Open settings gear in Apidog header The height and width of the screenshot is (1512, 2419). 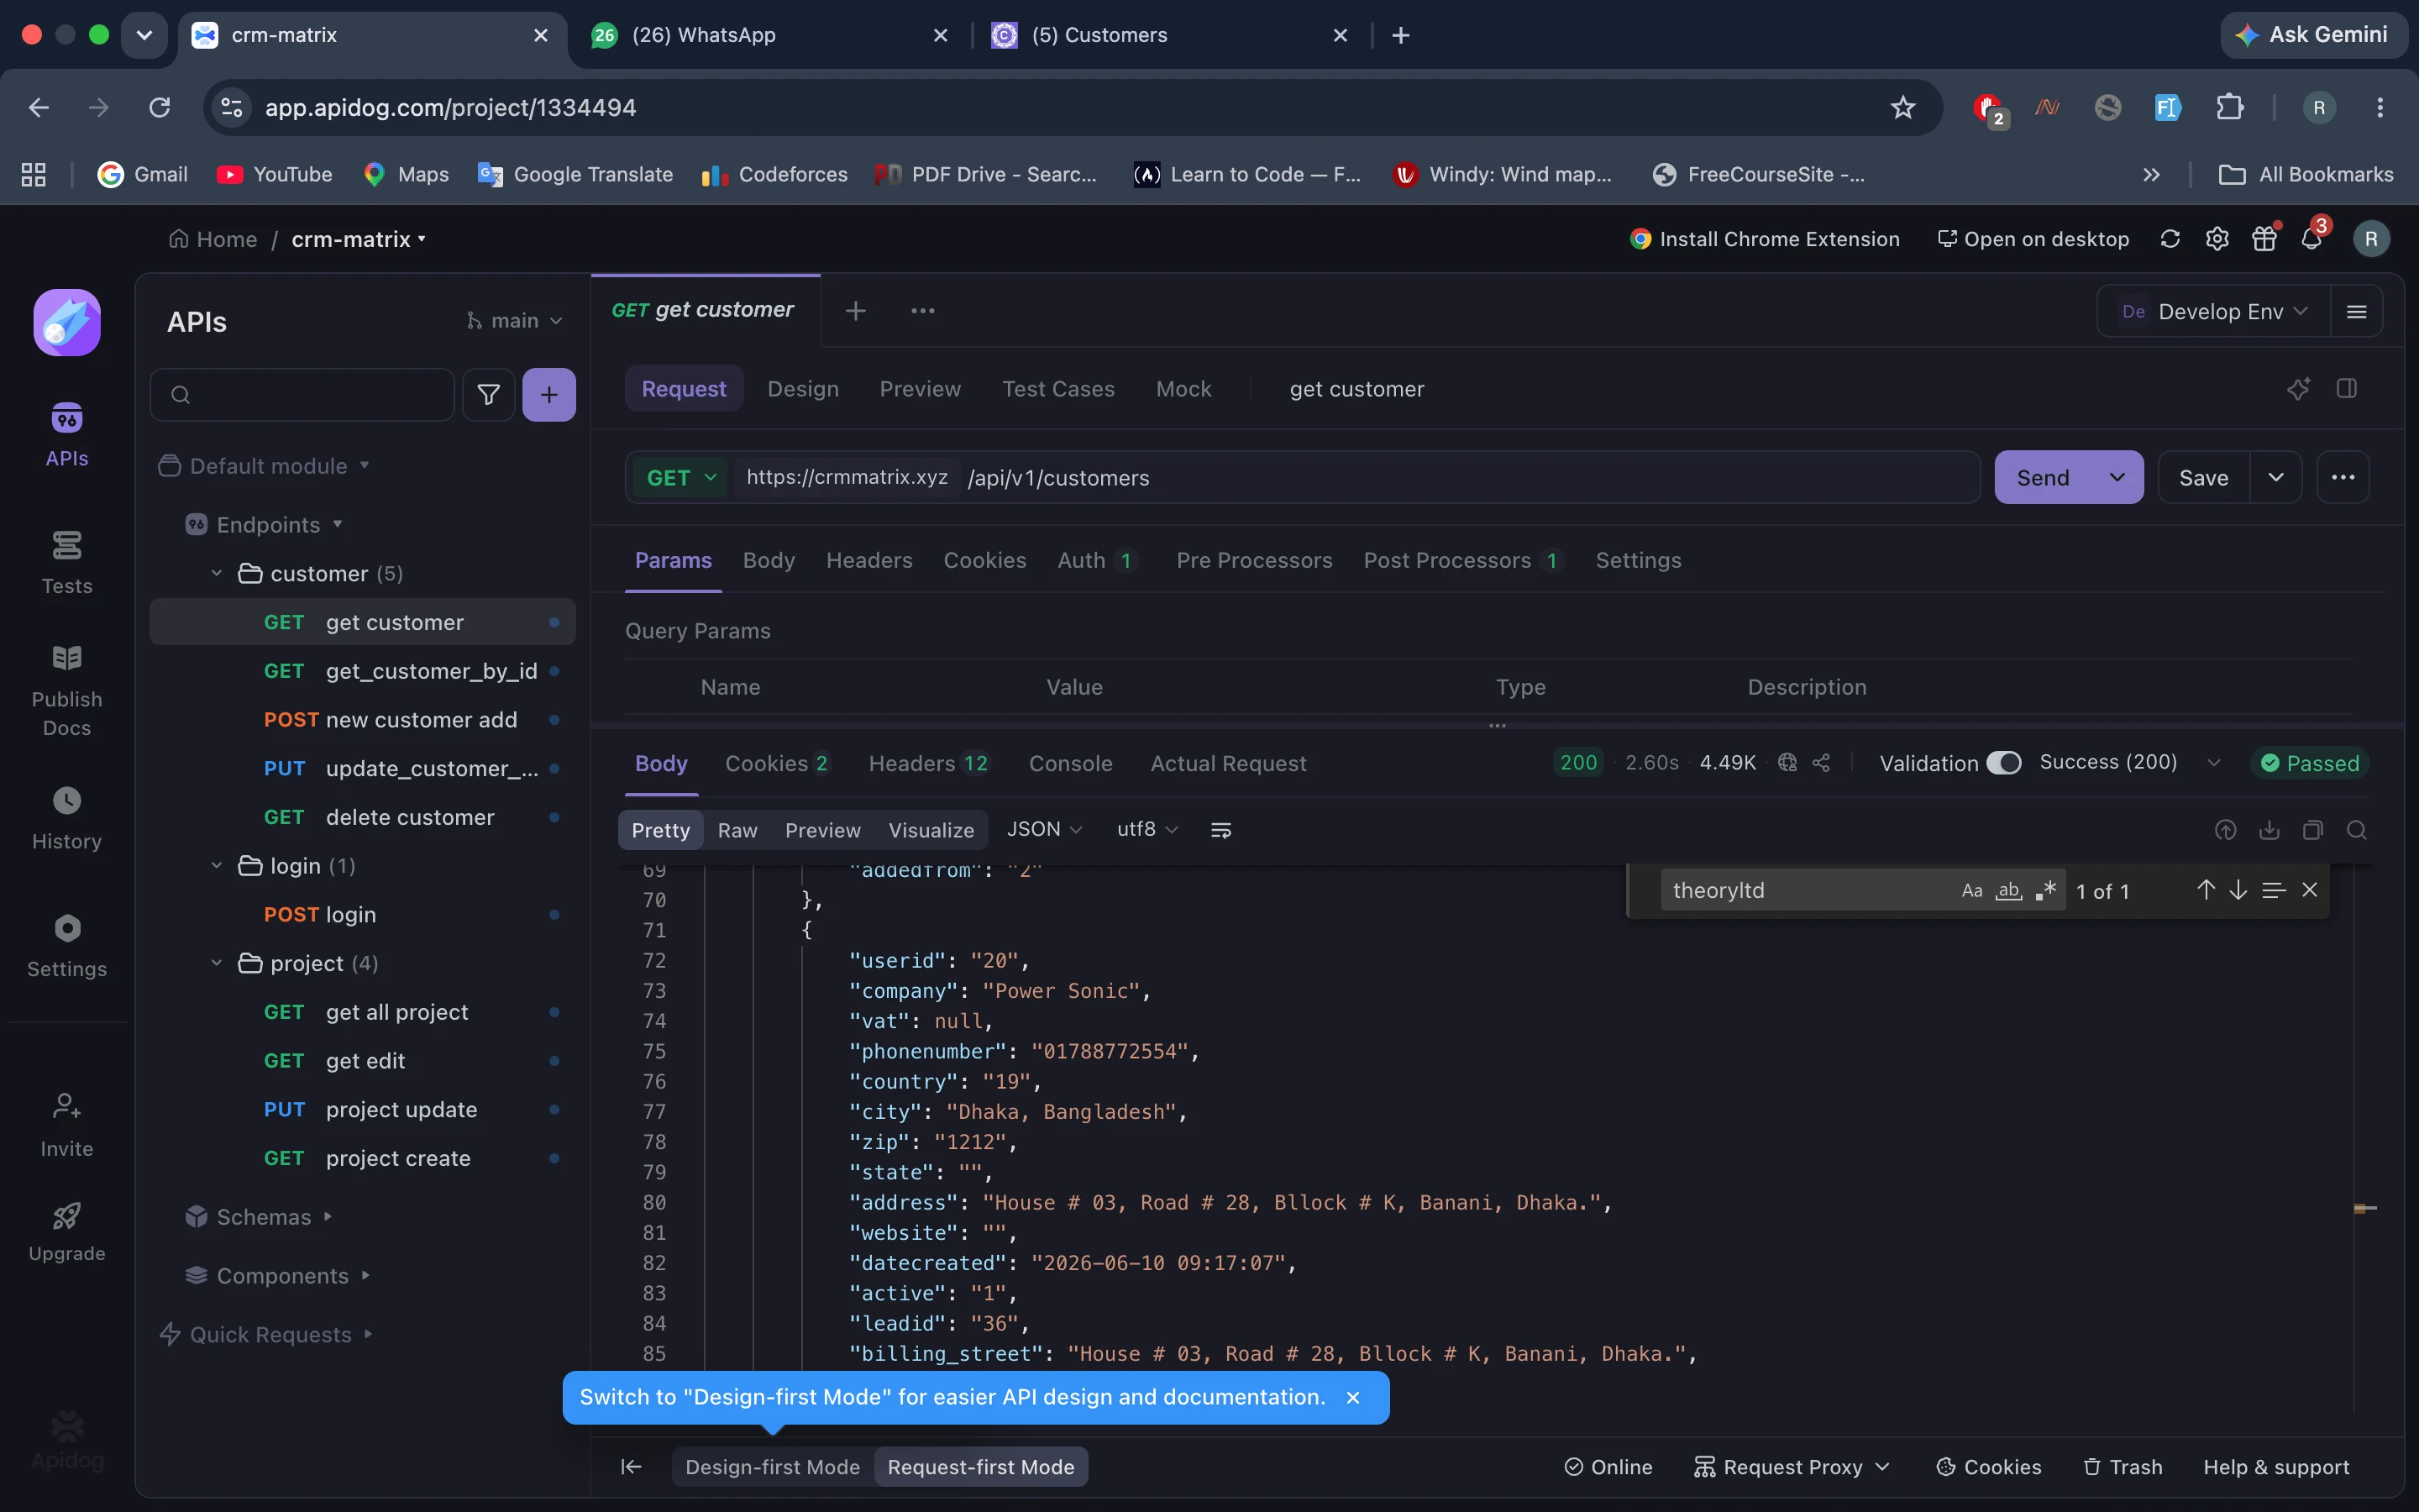(x=2217, y=239)
